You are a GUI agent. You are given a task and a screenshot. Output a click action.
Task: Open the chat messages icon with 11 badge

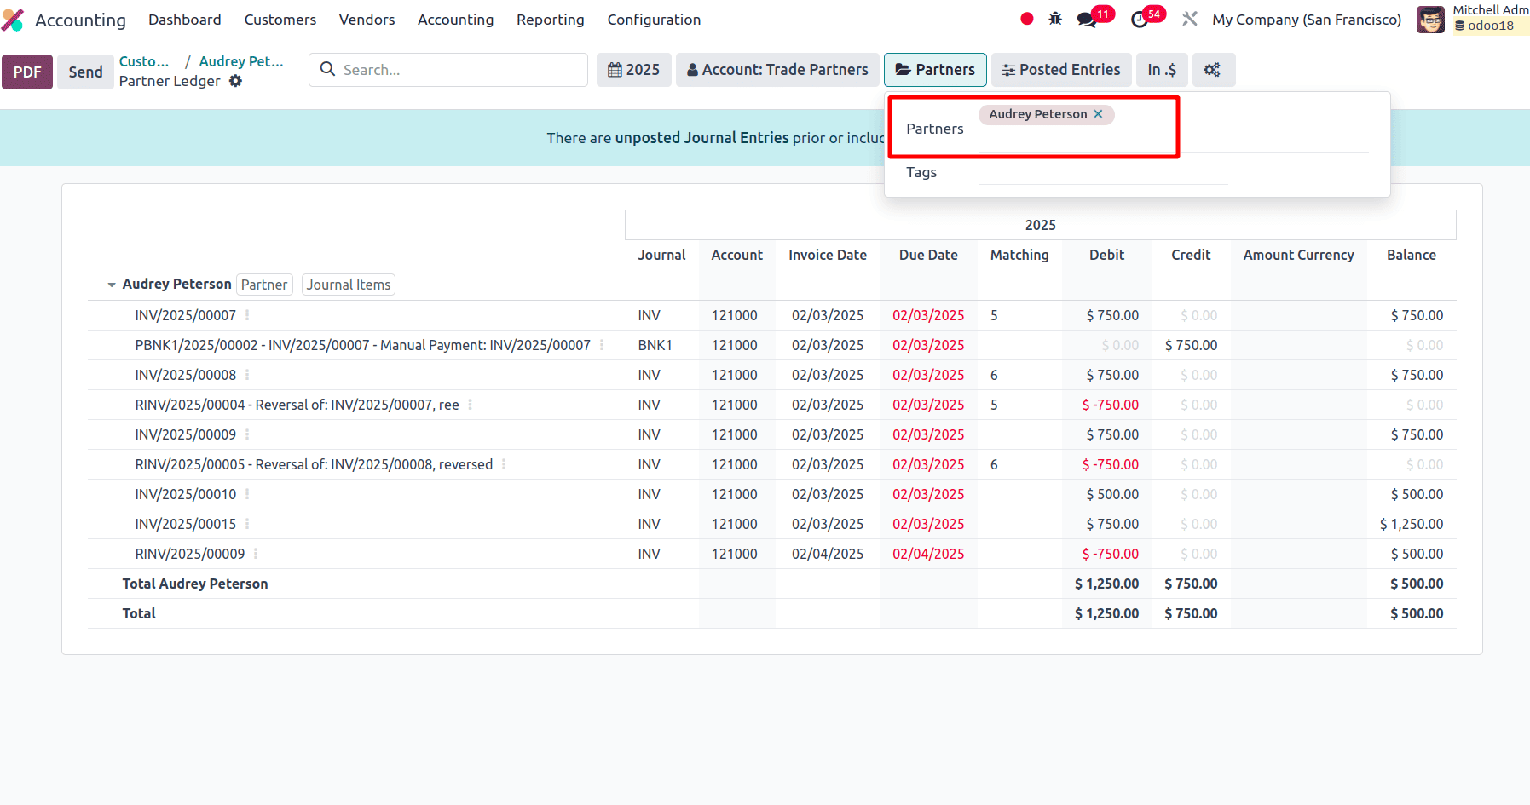(x=1087, y=20)
